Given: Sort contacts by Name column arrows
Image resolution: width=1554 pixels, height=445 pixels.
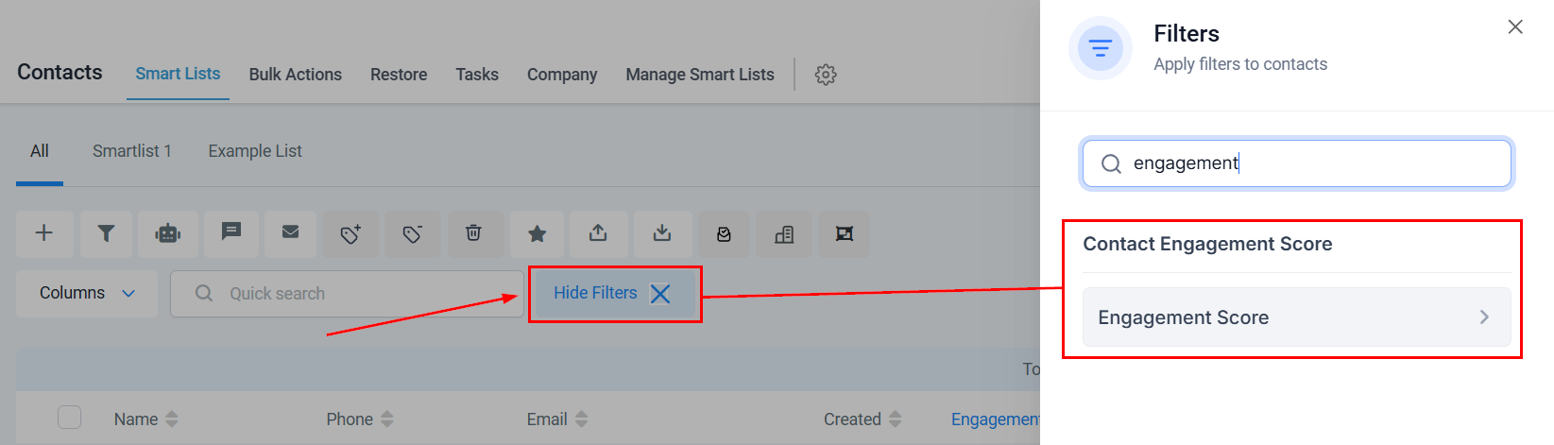Looking at the screenshot, I should (171, 419).
